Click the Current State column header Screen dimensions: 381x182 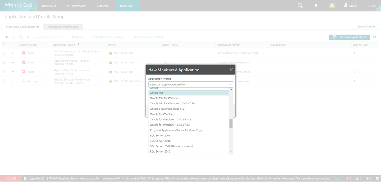pos(35,45)
